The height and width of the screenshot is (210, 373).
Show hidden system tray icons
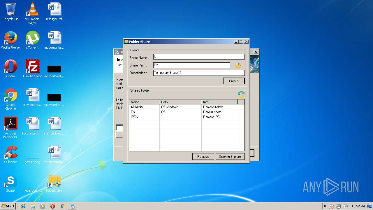coord(325,206)
